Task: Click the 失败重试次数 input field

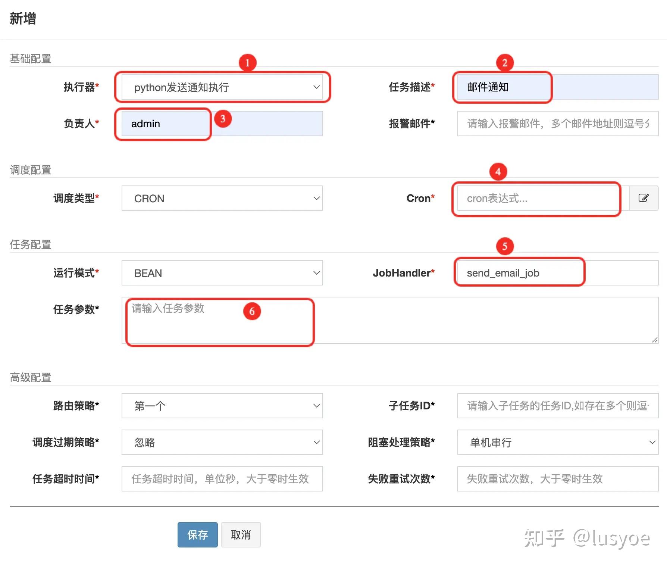Action: click(557, 479)
